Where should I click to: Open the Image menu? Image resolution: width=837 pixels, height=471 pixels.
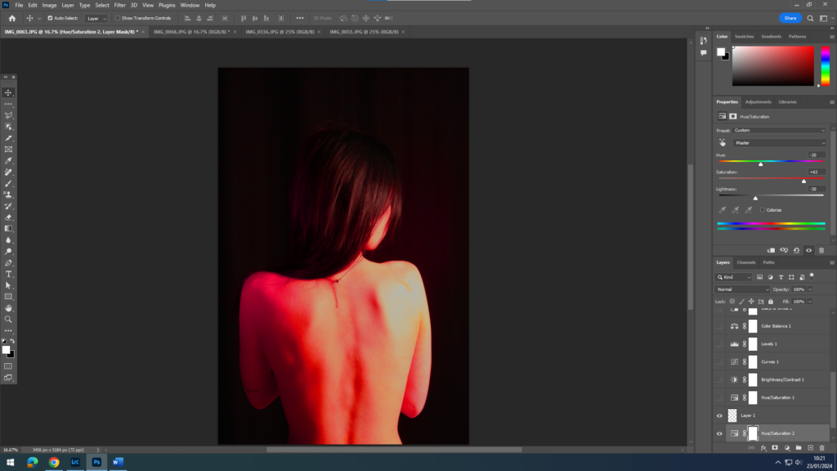[49, 6]
